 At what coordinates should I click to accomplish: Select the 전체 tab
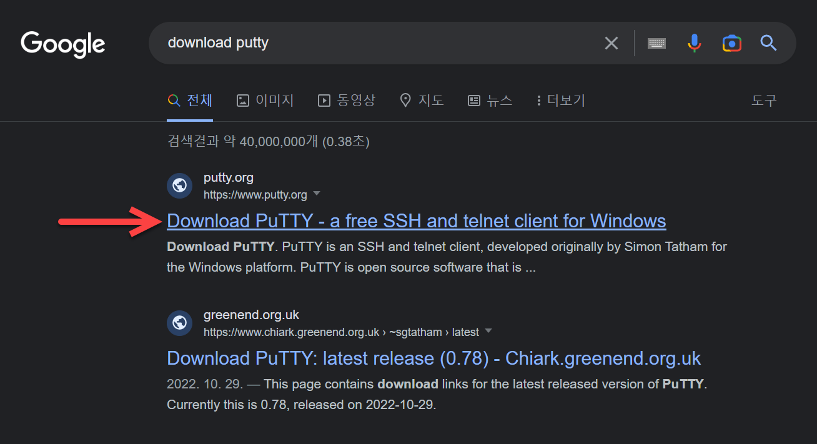tap(190, 101)
